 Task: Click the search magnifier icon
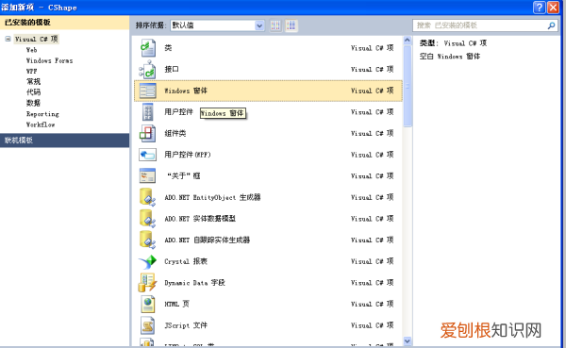click(x=551, y=25)
